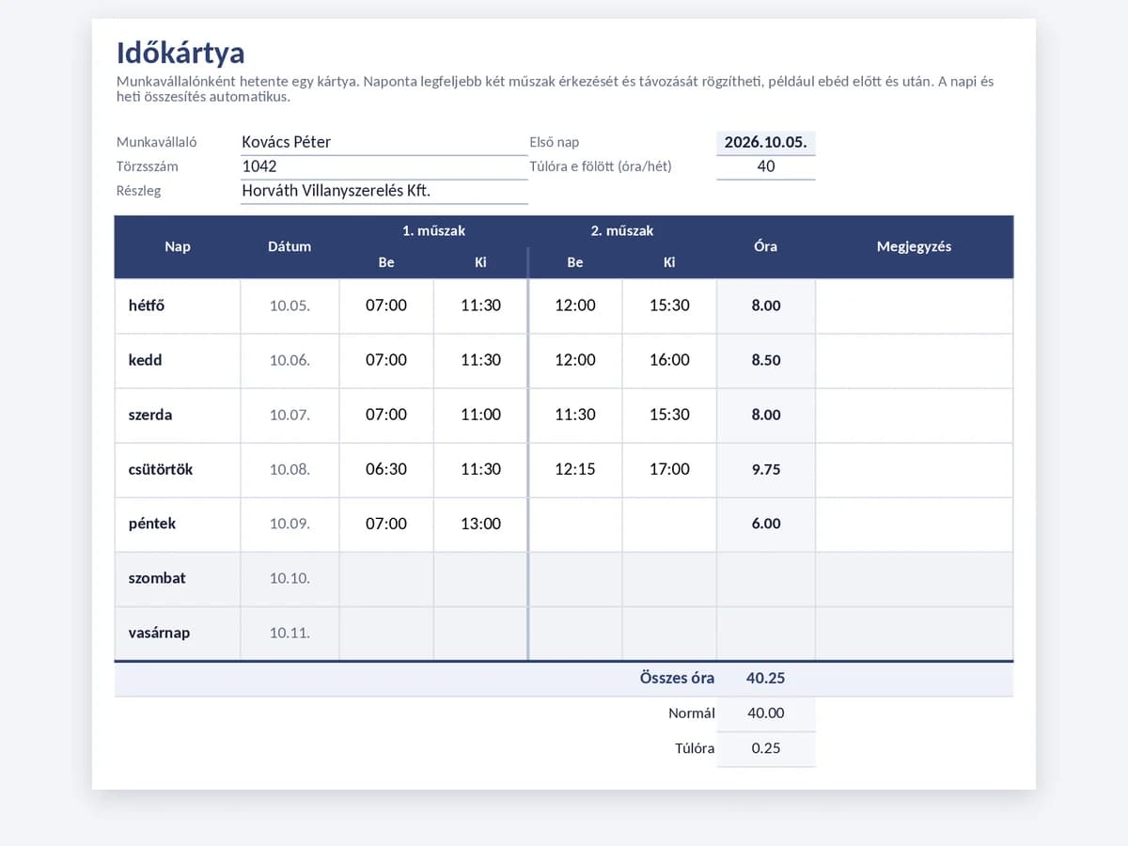Click csütörtök second shift end 17:00
Screen dimensions: 1128x846
point(669,469)
